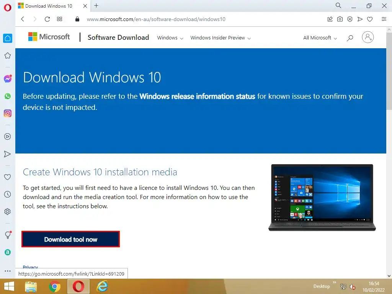Search tabs with magnifier in title bar
Viewport: 392px width, 294px height.
point(338,5)
